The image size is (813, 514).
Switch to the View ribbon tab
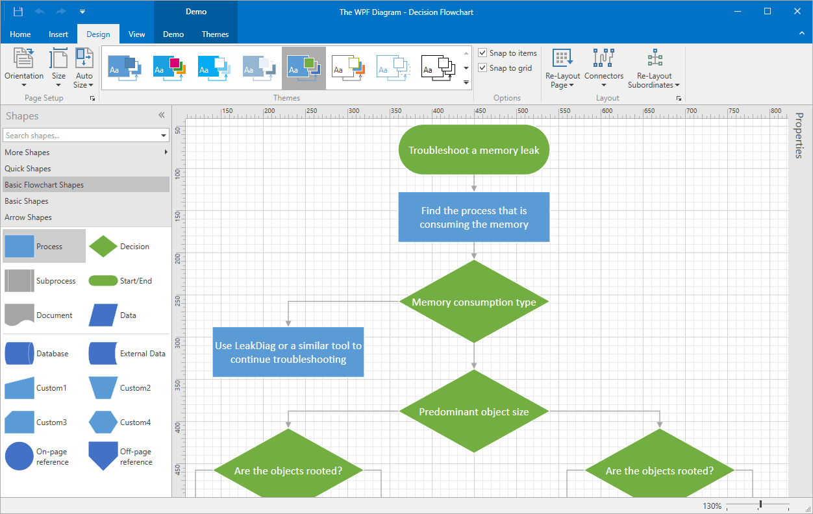click(x=136, y=34)
